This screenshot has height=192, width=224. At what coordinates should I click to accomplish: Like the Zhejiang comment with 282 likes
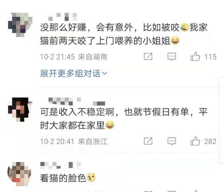pos(195,141)
